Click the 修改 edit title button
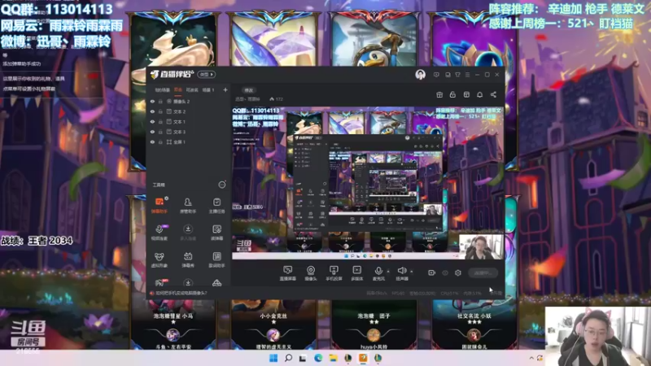Screen dimensions: 651x366 249,90
